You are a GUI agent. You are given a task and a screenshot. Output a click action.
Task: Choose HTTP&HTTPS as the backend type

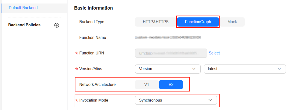pyautogui.click(x=155, y=22)
